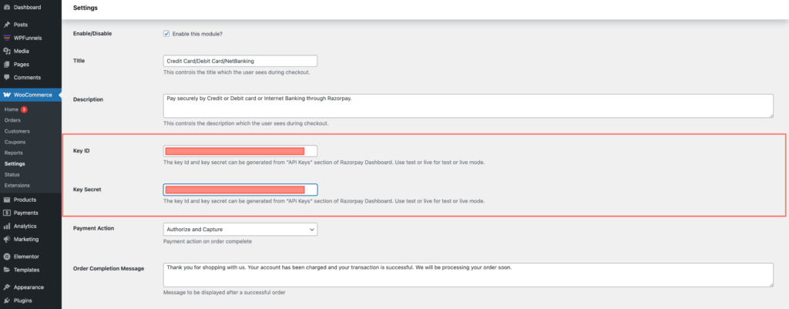789x309 pixels.
Task: Click the Comments bubble icon
Action: coord(6,78)
